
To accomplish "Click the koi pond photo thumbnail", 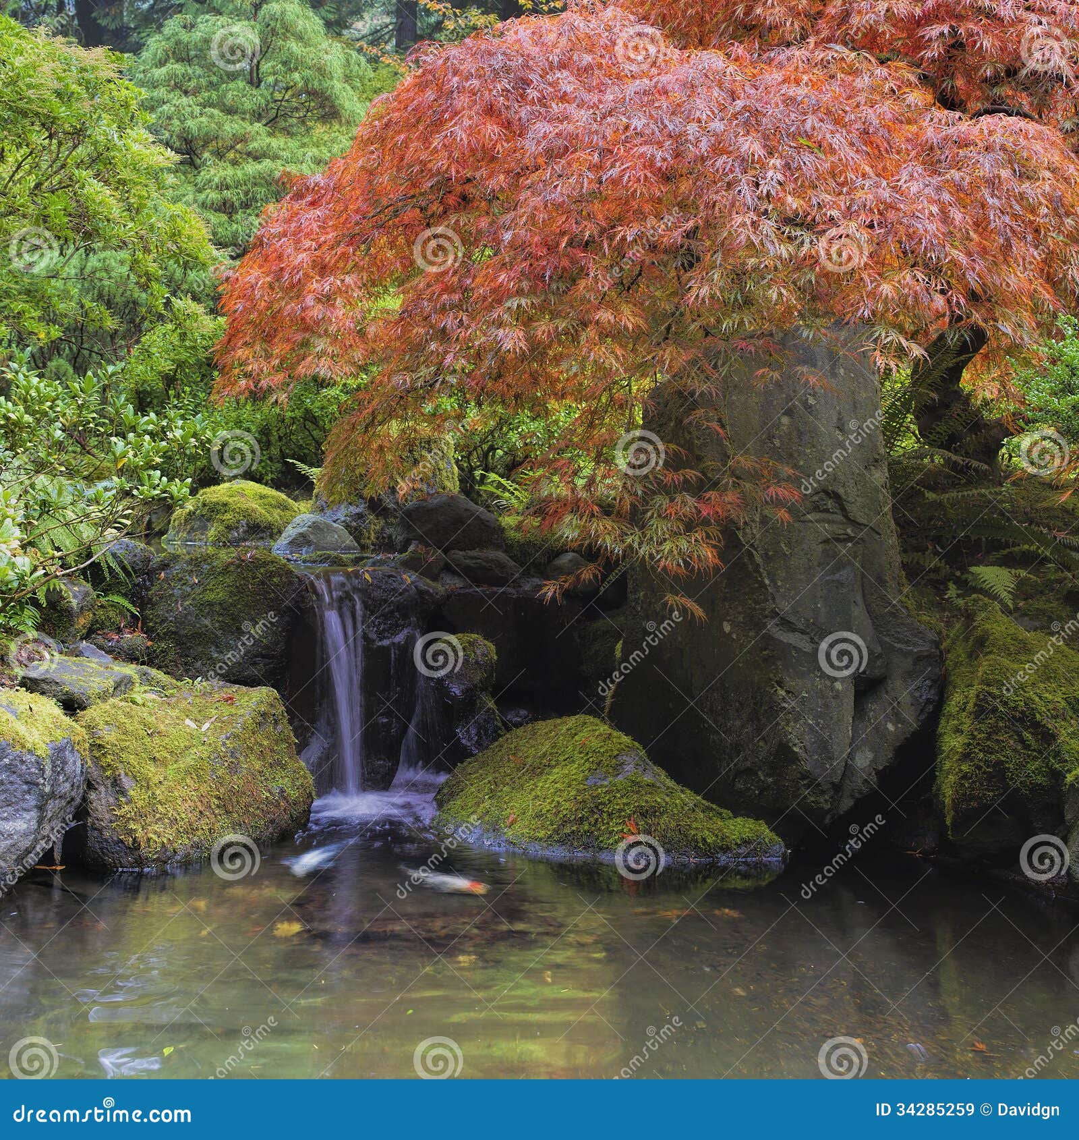I will [x=539, y=540].
